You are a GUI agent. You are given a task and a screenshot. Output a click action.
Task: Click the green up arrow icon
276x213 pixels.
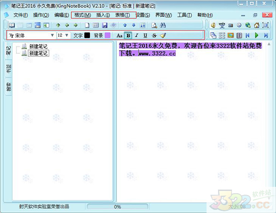point(58,25)
